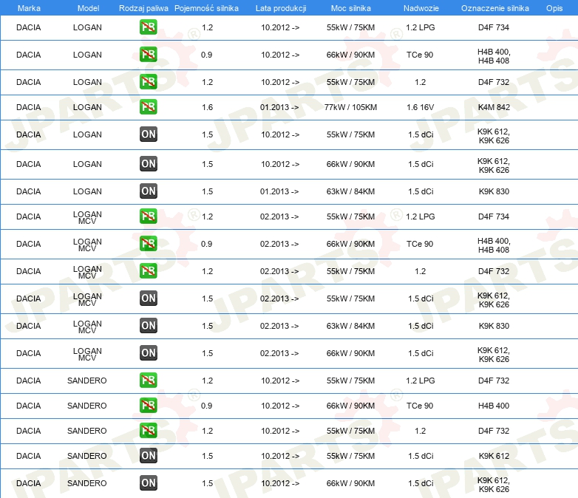This screenshot has height=498, width=578.
Task: Click 0.9 capacity in the Sandero row
Action: (x=207, y=406)
